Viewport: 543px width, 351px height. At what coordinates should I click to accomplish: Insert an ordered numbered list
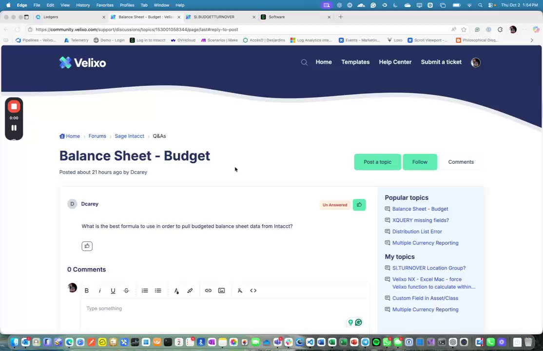pyautogui.click(x=145, y=291)
